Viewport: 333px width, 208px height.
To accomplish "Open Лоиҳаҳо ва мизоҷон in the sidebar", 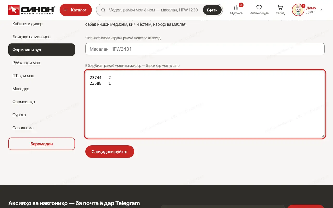I will click(31, 37).
